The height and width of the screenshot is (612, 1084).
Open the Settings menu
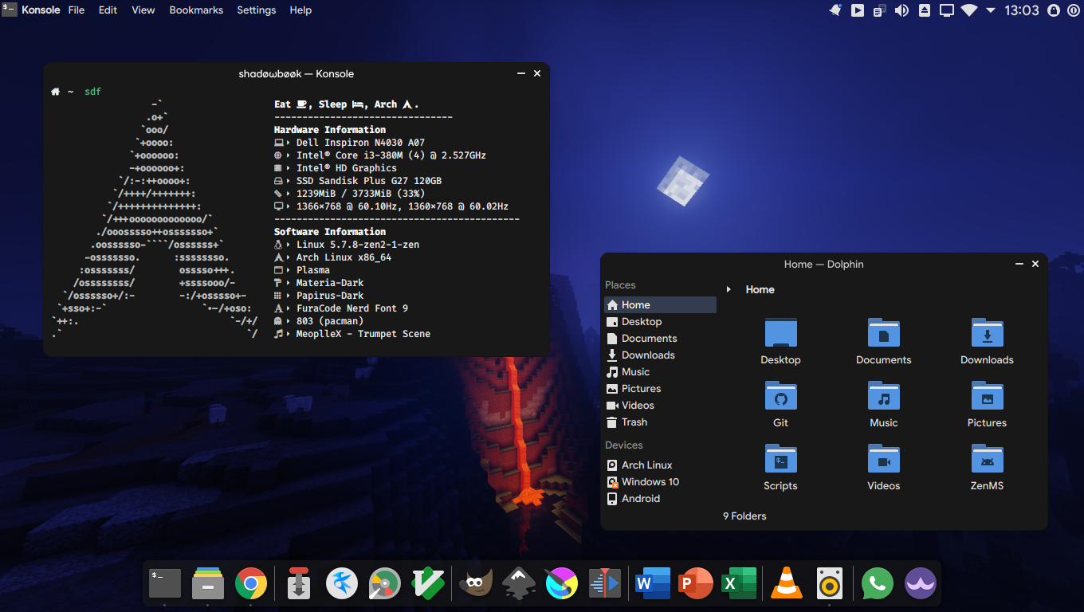pos(257,10)
